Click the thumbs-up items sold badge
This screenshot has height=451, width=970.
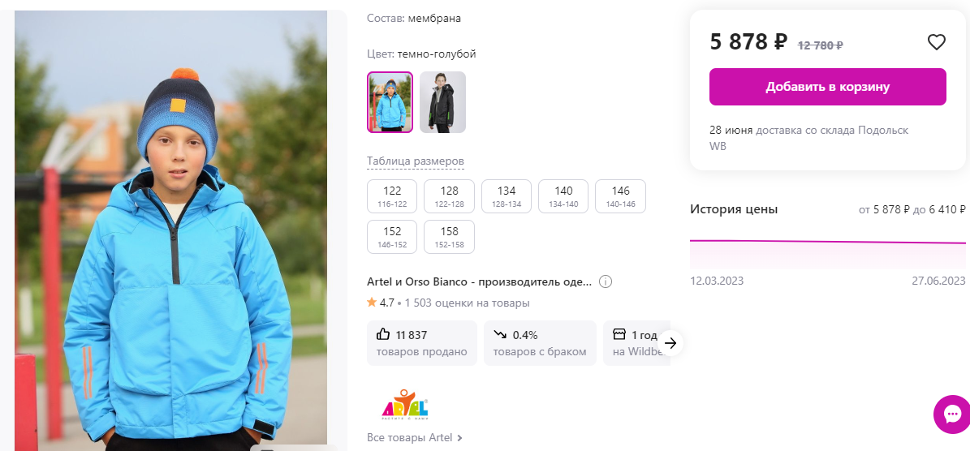click(421, 343)
